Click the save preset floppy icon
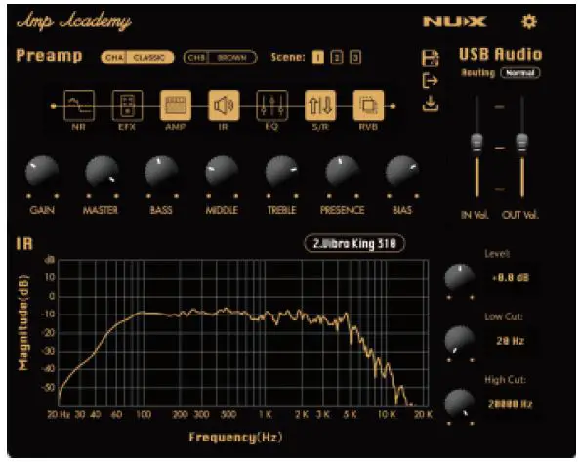Screen dimensions: 580x462 coord(431,58)
